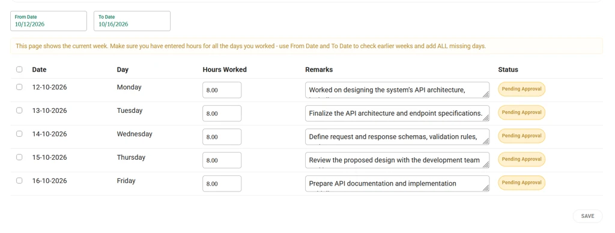Click the Date column header
This screenshot has height=233, width=615.
pyautogui.click(x=39, y=70)
